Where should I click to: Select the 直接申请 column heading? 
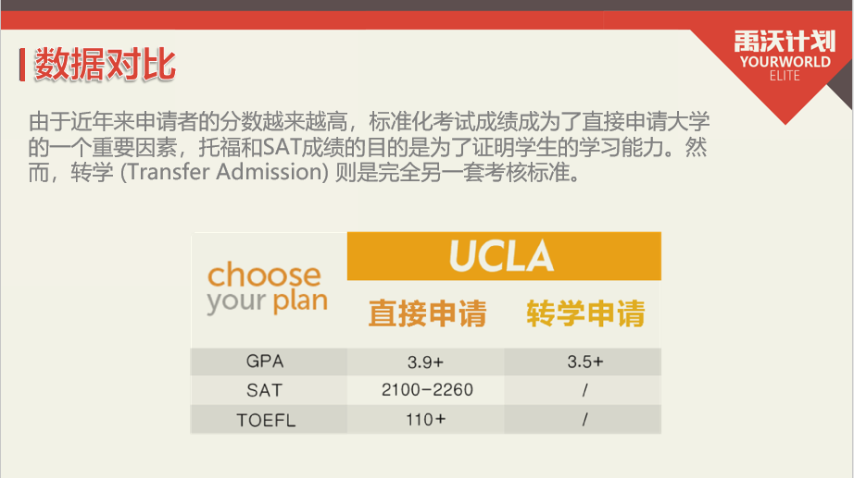coord(427,313)
